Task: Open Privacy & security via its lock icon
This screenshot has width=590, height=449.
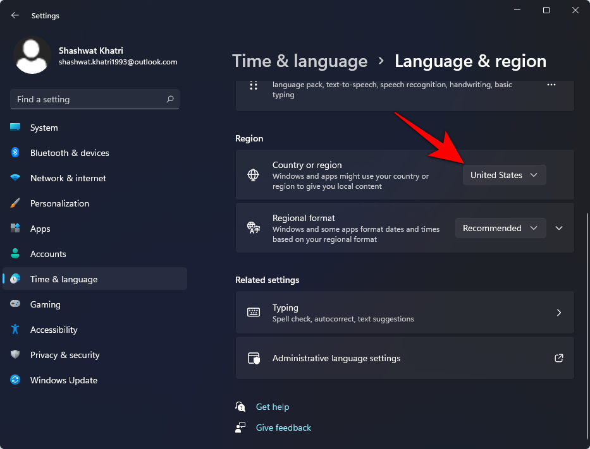Action: click(x=15, y=355)
